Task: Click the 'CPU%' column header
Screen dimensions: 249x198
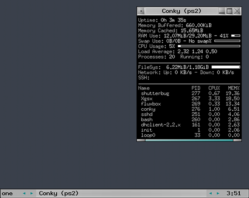Action: (x=214, y=88)
